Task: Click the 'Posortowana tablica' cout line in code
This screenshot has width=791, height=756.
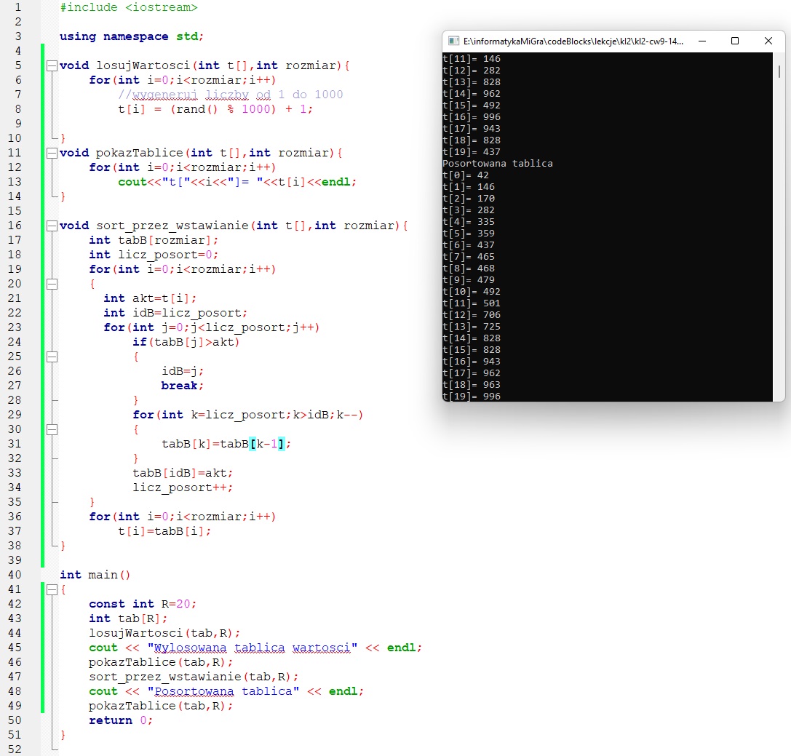Action: 226,691
